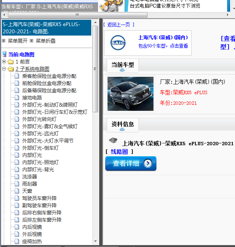Click page icon beside 外部灯光转向灯

point(17,119)
